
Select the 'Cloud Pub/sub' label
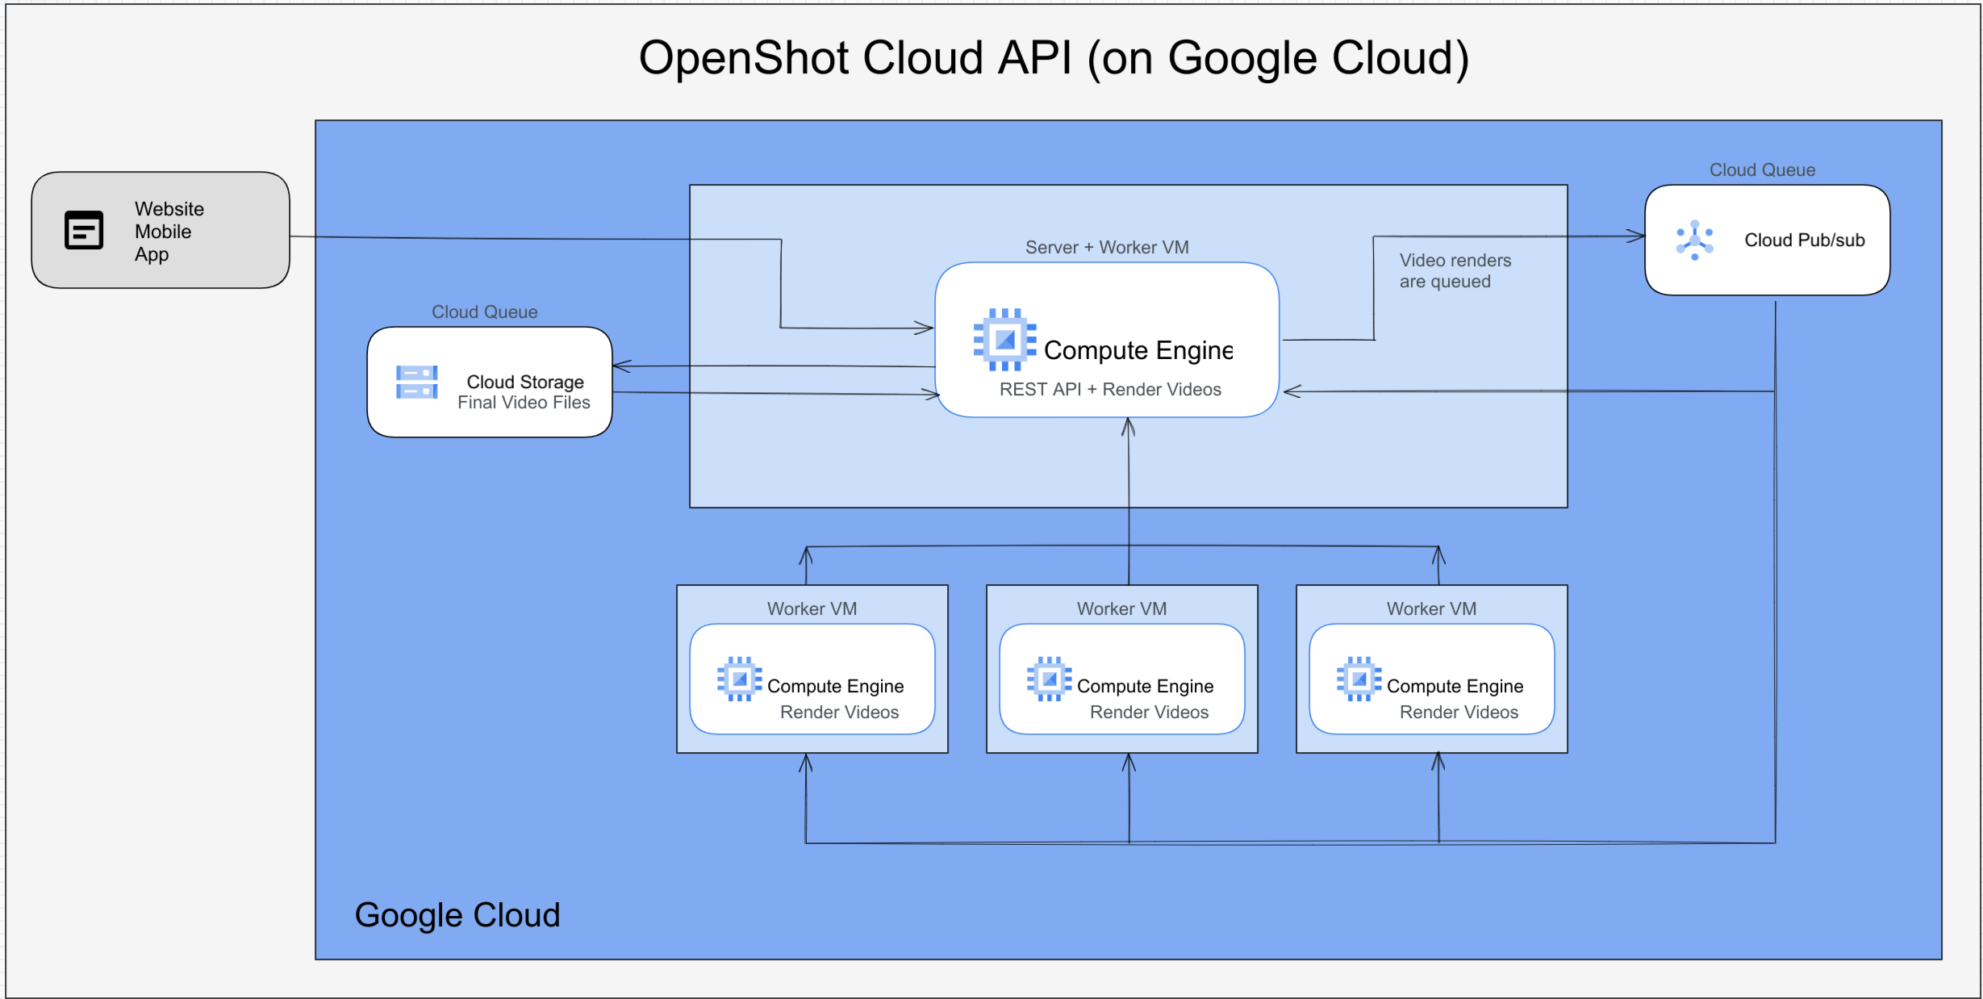point(1805,240)
